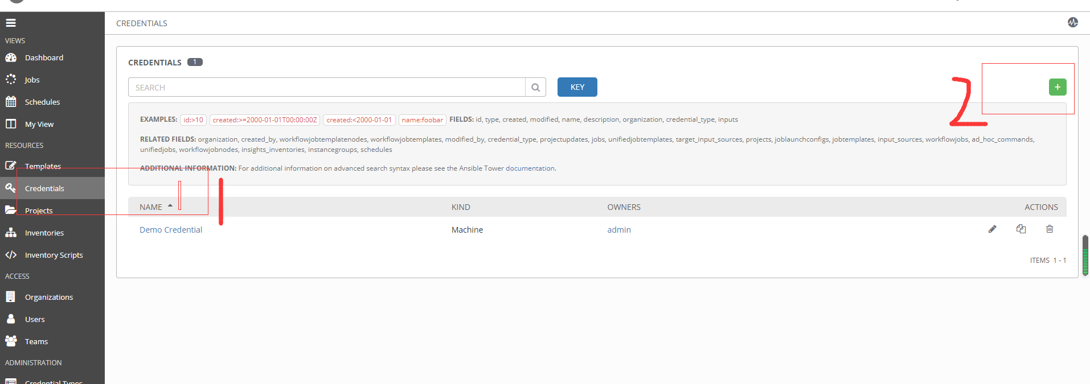Click the Schedules calendar icon

coord(11,102)
